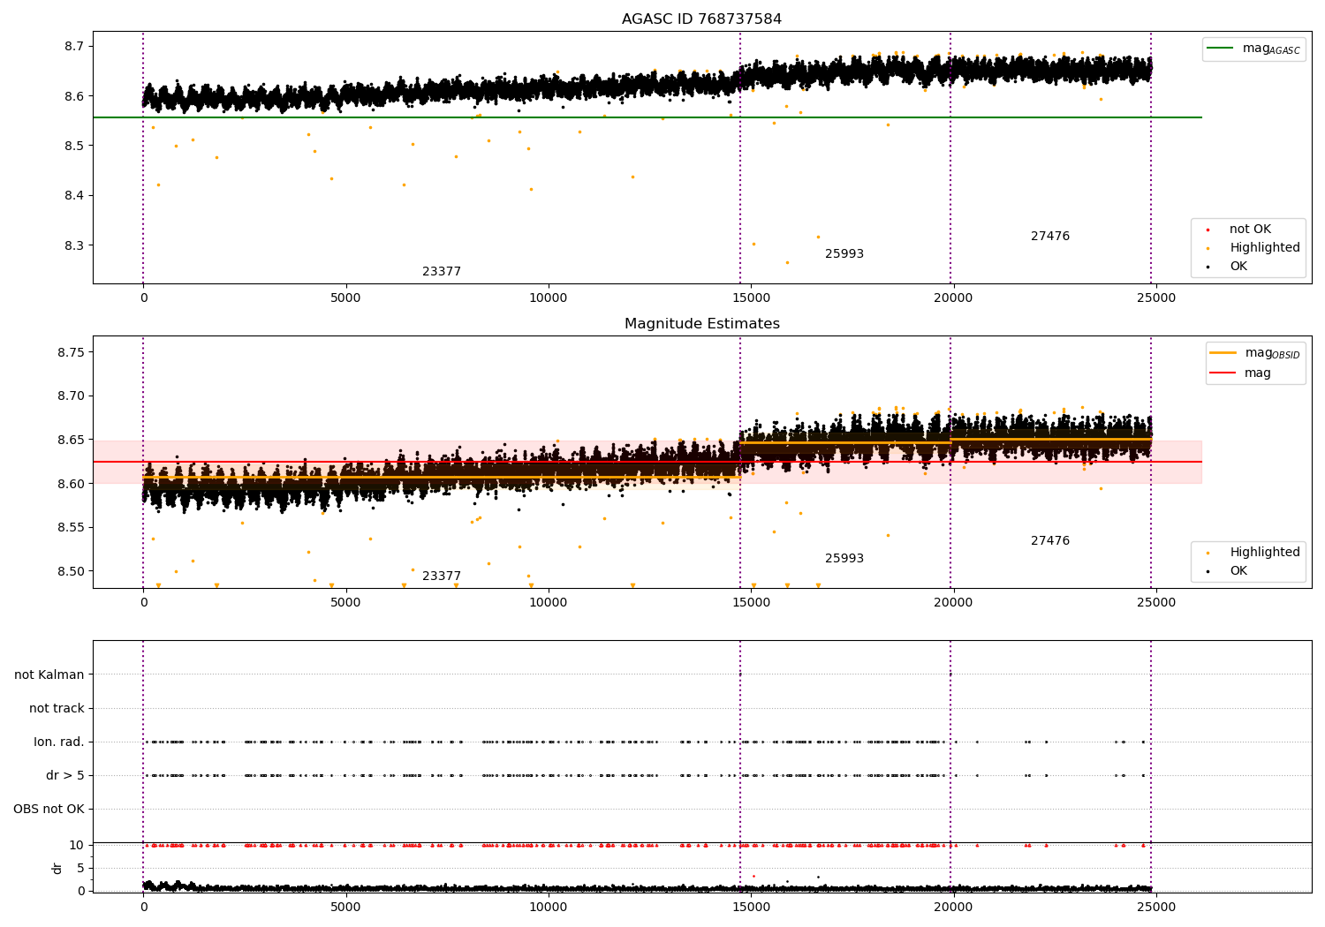Click the 'OBS not OK' row label
The height and width of the screenshot is (927, 1325).
[49, 810]
